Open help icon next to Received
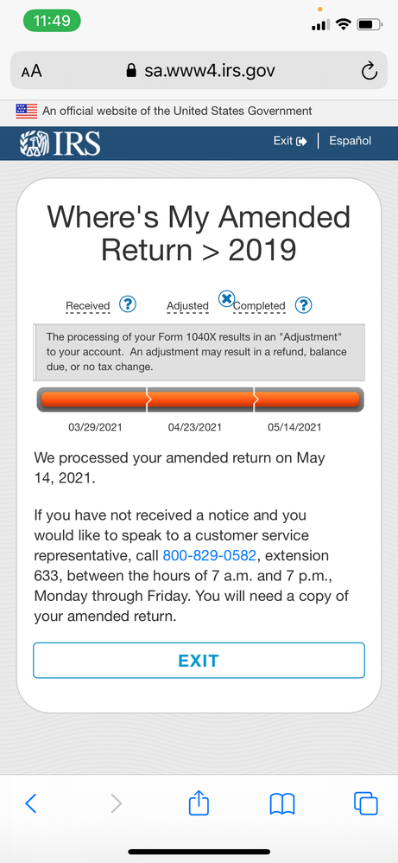Screen dimensions: 398x863 [128, 304]
